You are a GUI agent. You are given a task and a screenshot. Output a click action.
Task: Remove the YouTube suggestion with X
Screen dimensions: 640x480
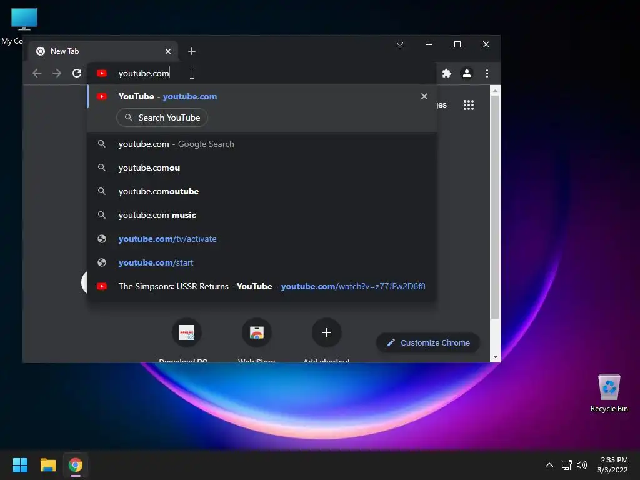coord(424,96)
